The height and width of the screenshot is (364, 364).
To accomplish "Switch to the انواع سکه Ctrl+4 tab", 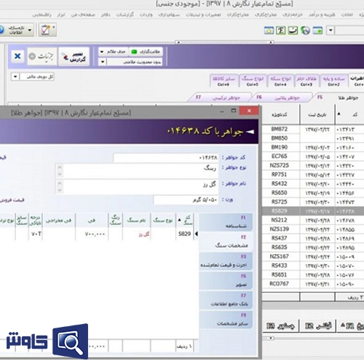I will 280,81.
